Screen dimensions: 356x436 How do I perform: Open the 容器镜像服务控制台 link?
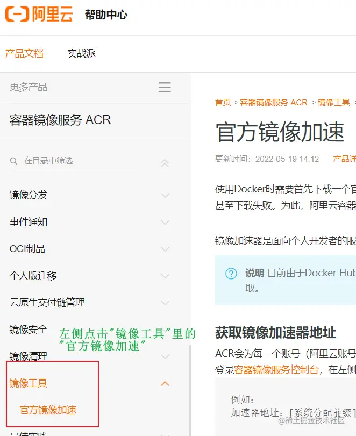[x=276, y=370]
